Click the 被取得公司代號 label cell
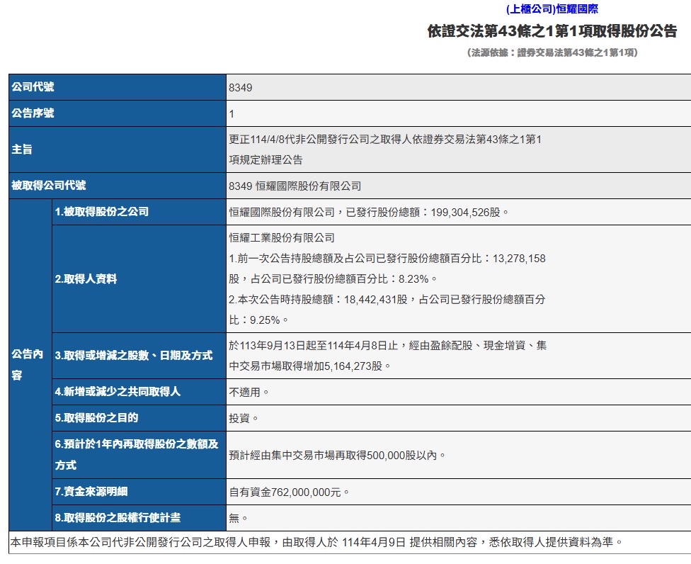This screenshot has width=691, height=564. (x=118, y=186)
